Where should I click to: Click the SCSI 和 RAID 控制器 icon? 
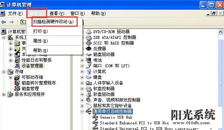coord(89,43)
